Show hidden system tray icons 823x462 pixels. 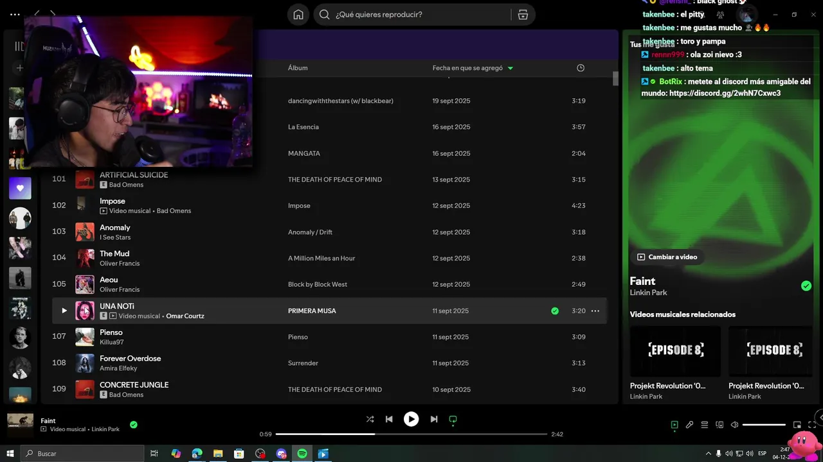pos(709,454)
